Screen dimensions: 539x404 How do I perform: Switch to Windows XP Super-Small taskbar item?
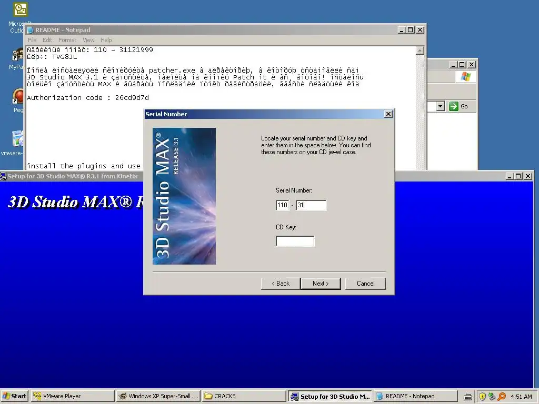(157, 396)
